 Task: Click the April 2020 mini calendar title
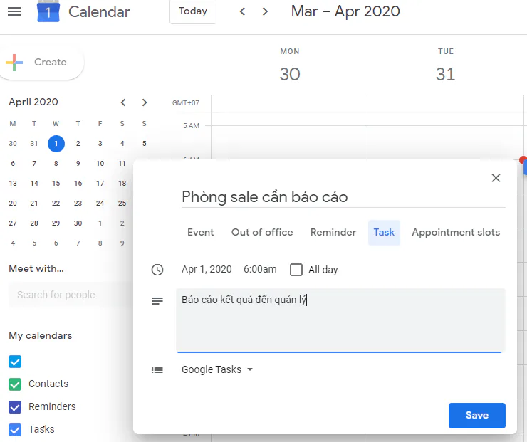(33, 102)
